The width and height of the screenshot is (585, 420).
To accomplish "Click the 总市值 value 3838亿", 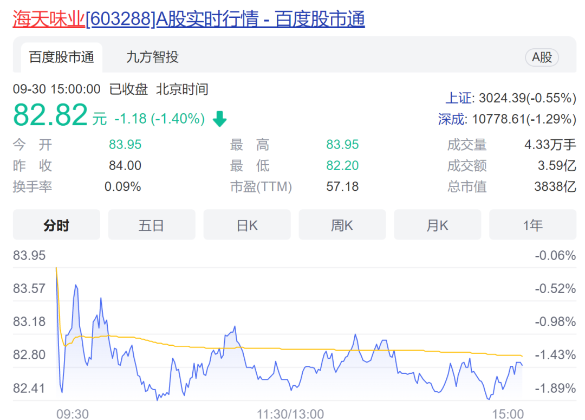I will 555,187.
